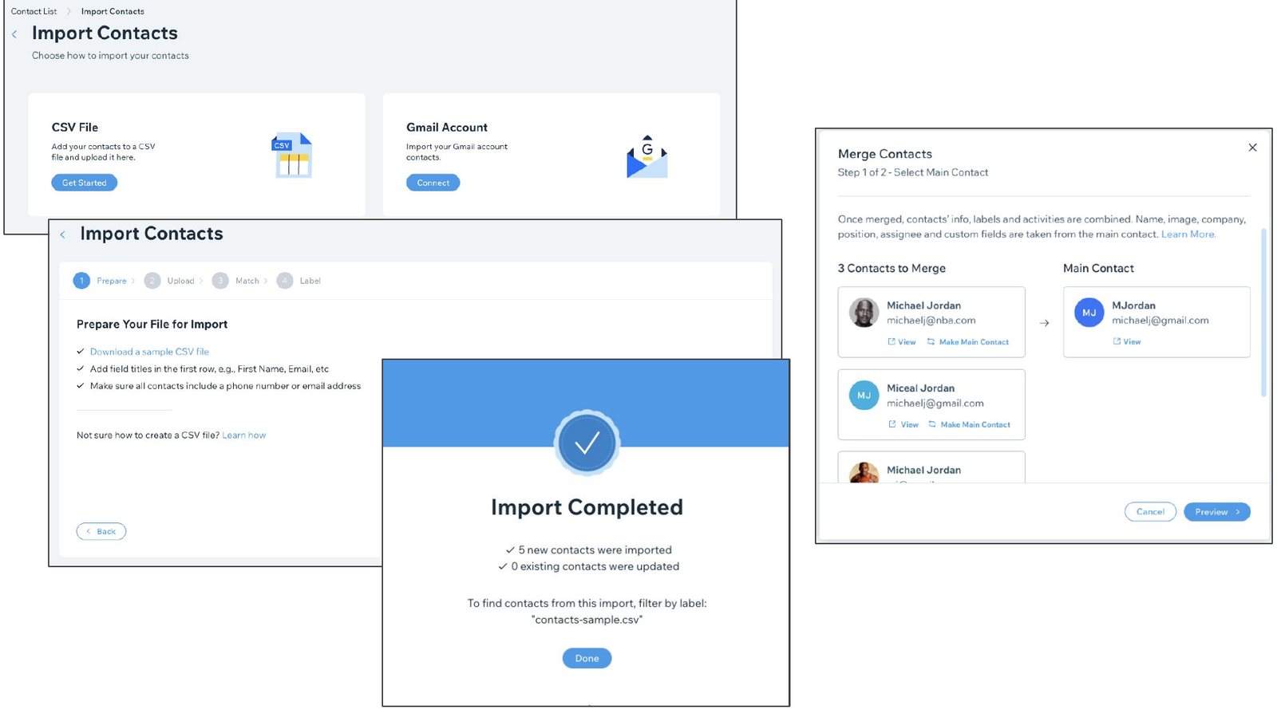Click 'Step 1 of 2 - Select Main Contact' text

pyautogui.click(x=913, y=172)
